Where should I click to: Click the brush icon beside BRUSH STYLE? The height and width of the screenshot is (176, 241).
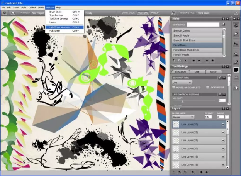pos(173,13)
